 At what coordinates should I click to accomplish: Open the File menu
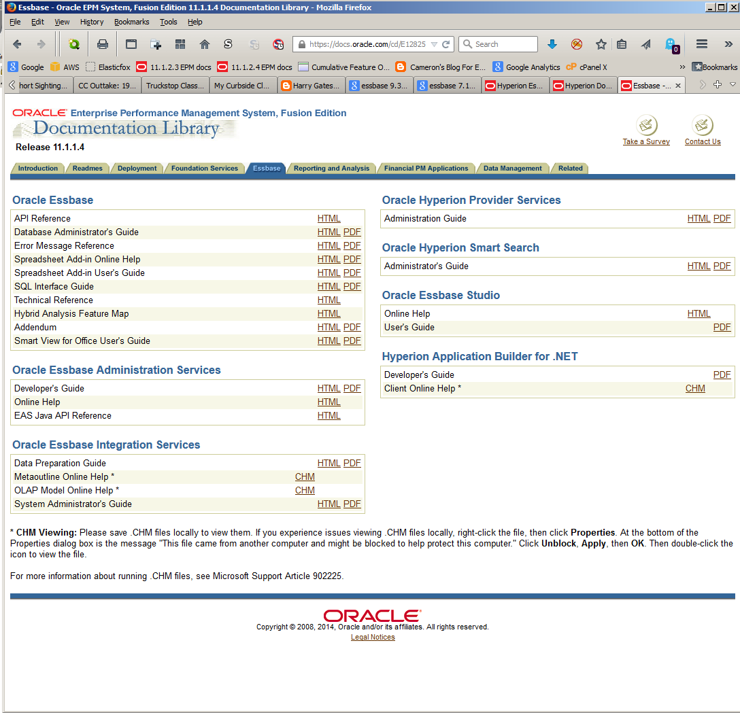(x=15, y=22)
